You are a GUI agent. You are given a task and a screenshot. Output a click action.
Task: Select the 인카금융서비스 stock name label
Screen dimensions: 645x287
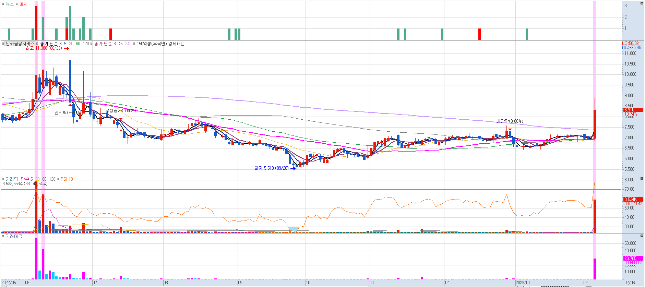[x=20, y=44]
